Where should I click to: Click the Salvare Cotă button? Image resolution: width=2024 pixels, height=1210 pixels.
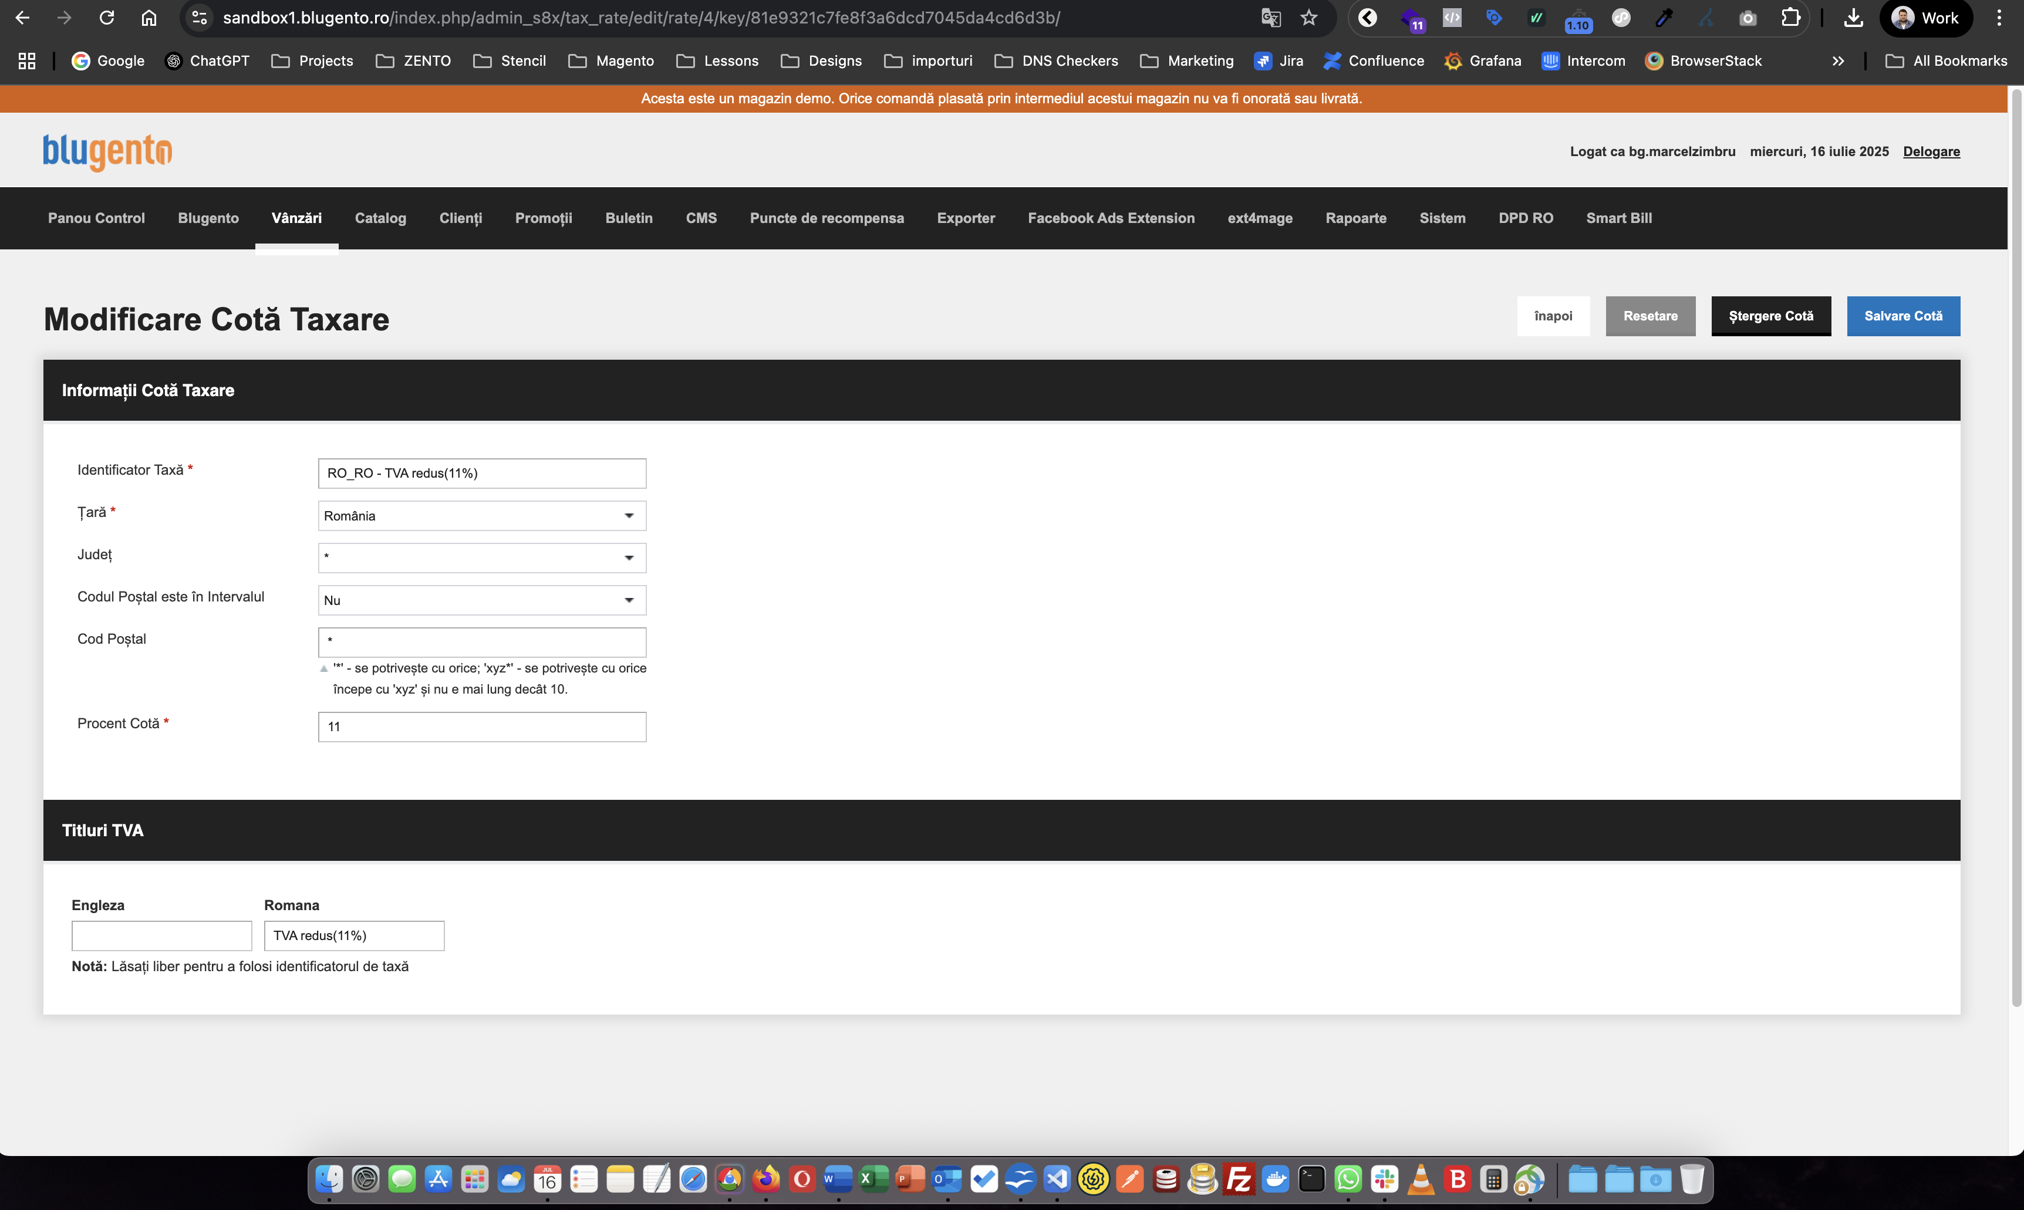pos(1903,316)
